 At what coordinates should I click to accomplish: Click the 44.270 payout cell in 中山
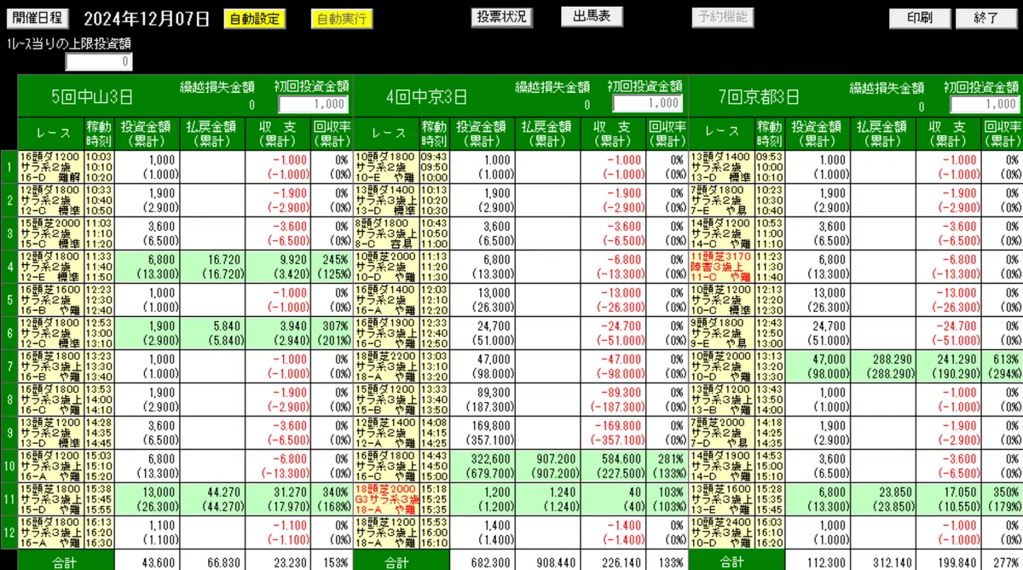point(212,498)
